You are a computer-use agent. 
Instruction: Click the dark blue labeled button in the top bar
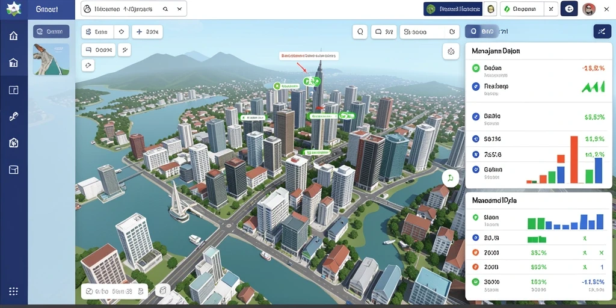(452, 8)
